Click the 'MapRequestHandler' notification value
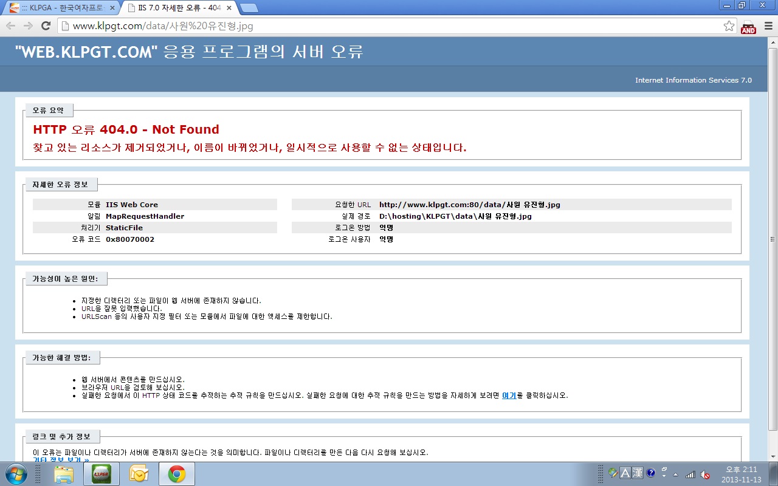Viewport: 778px width, 486px height. point(145,216)
